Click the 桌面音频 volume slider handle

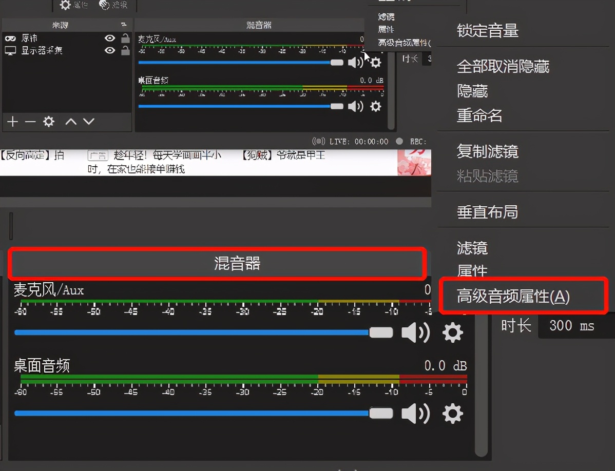(381, 413)
